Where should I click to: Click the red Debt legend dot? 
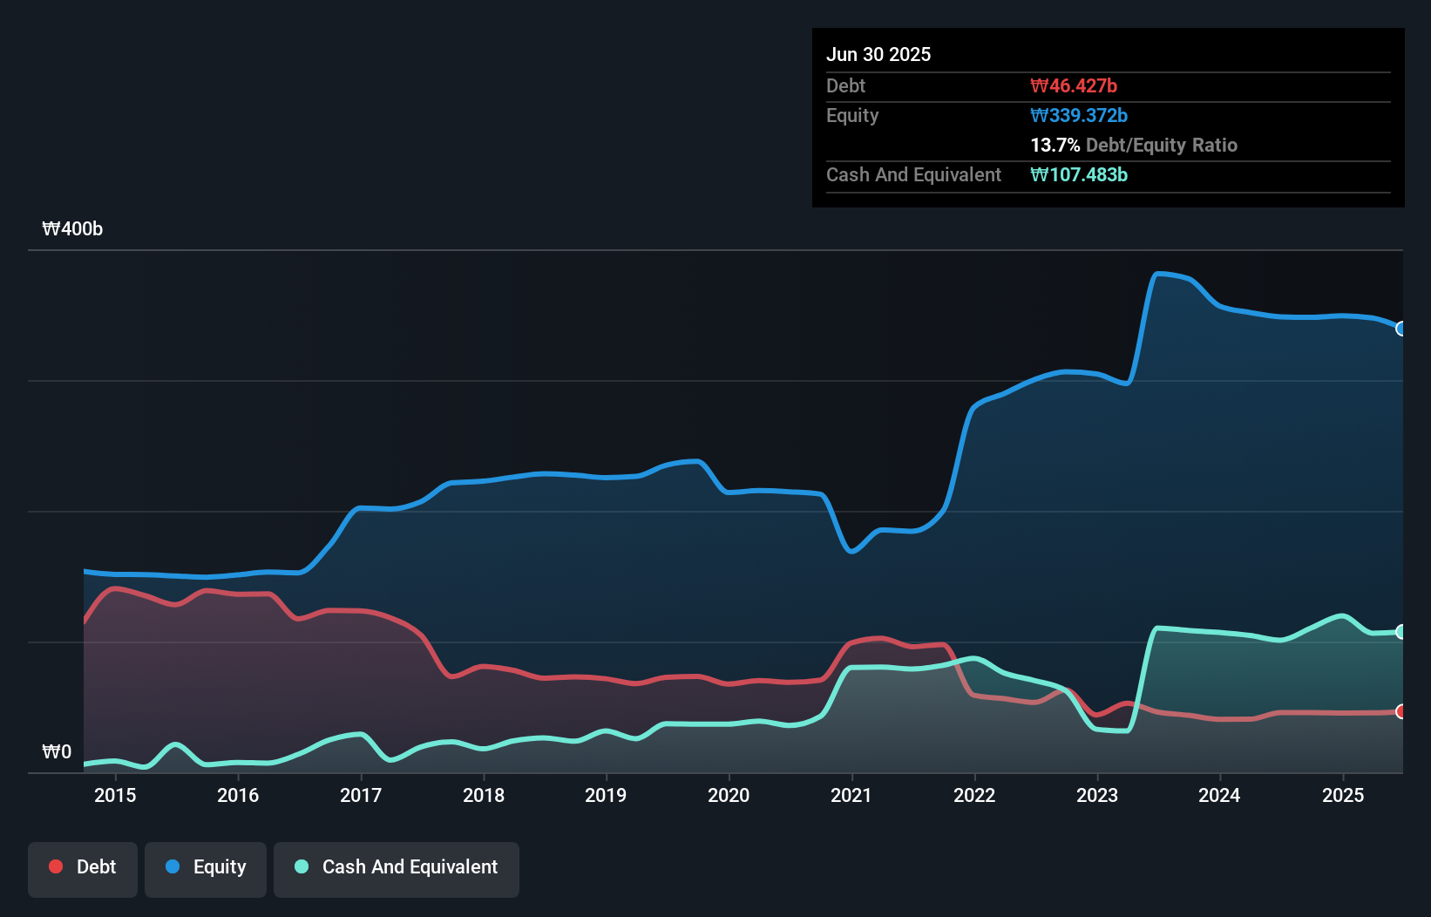click(54, 866)
